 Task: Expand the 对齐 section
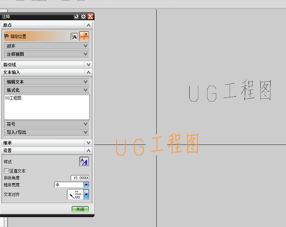point(85,46)
